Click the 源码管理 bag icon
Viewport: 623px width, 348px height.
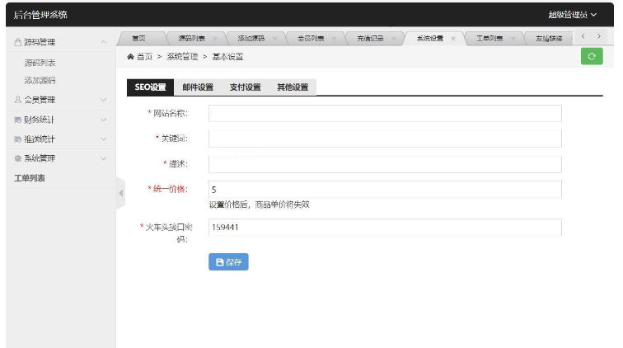pyautogui.click(x=18, y=42)
